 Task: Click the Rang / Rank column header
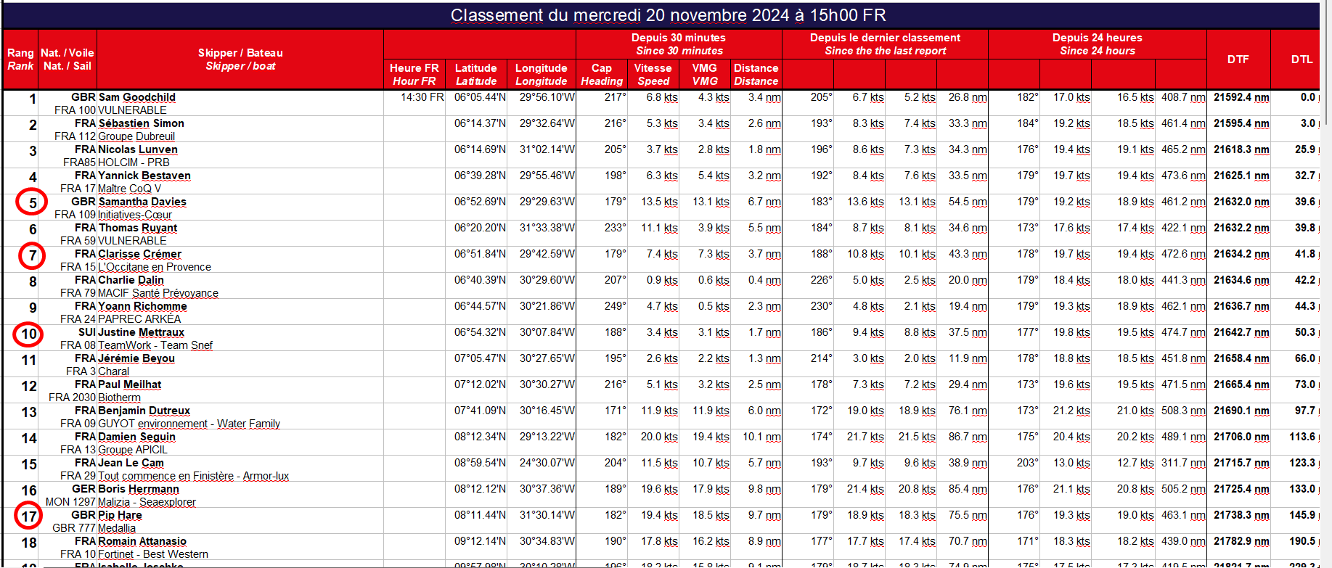pos(20,59)
